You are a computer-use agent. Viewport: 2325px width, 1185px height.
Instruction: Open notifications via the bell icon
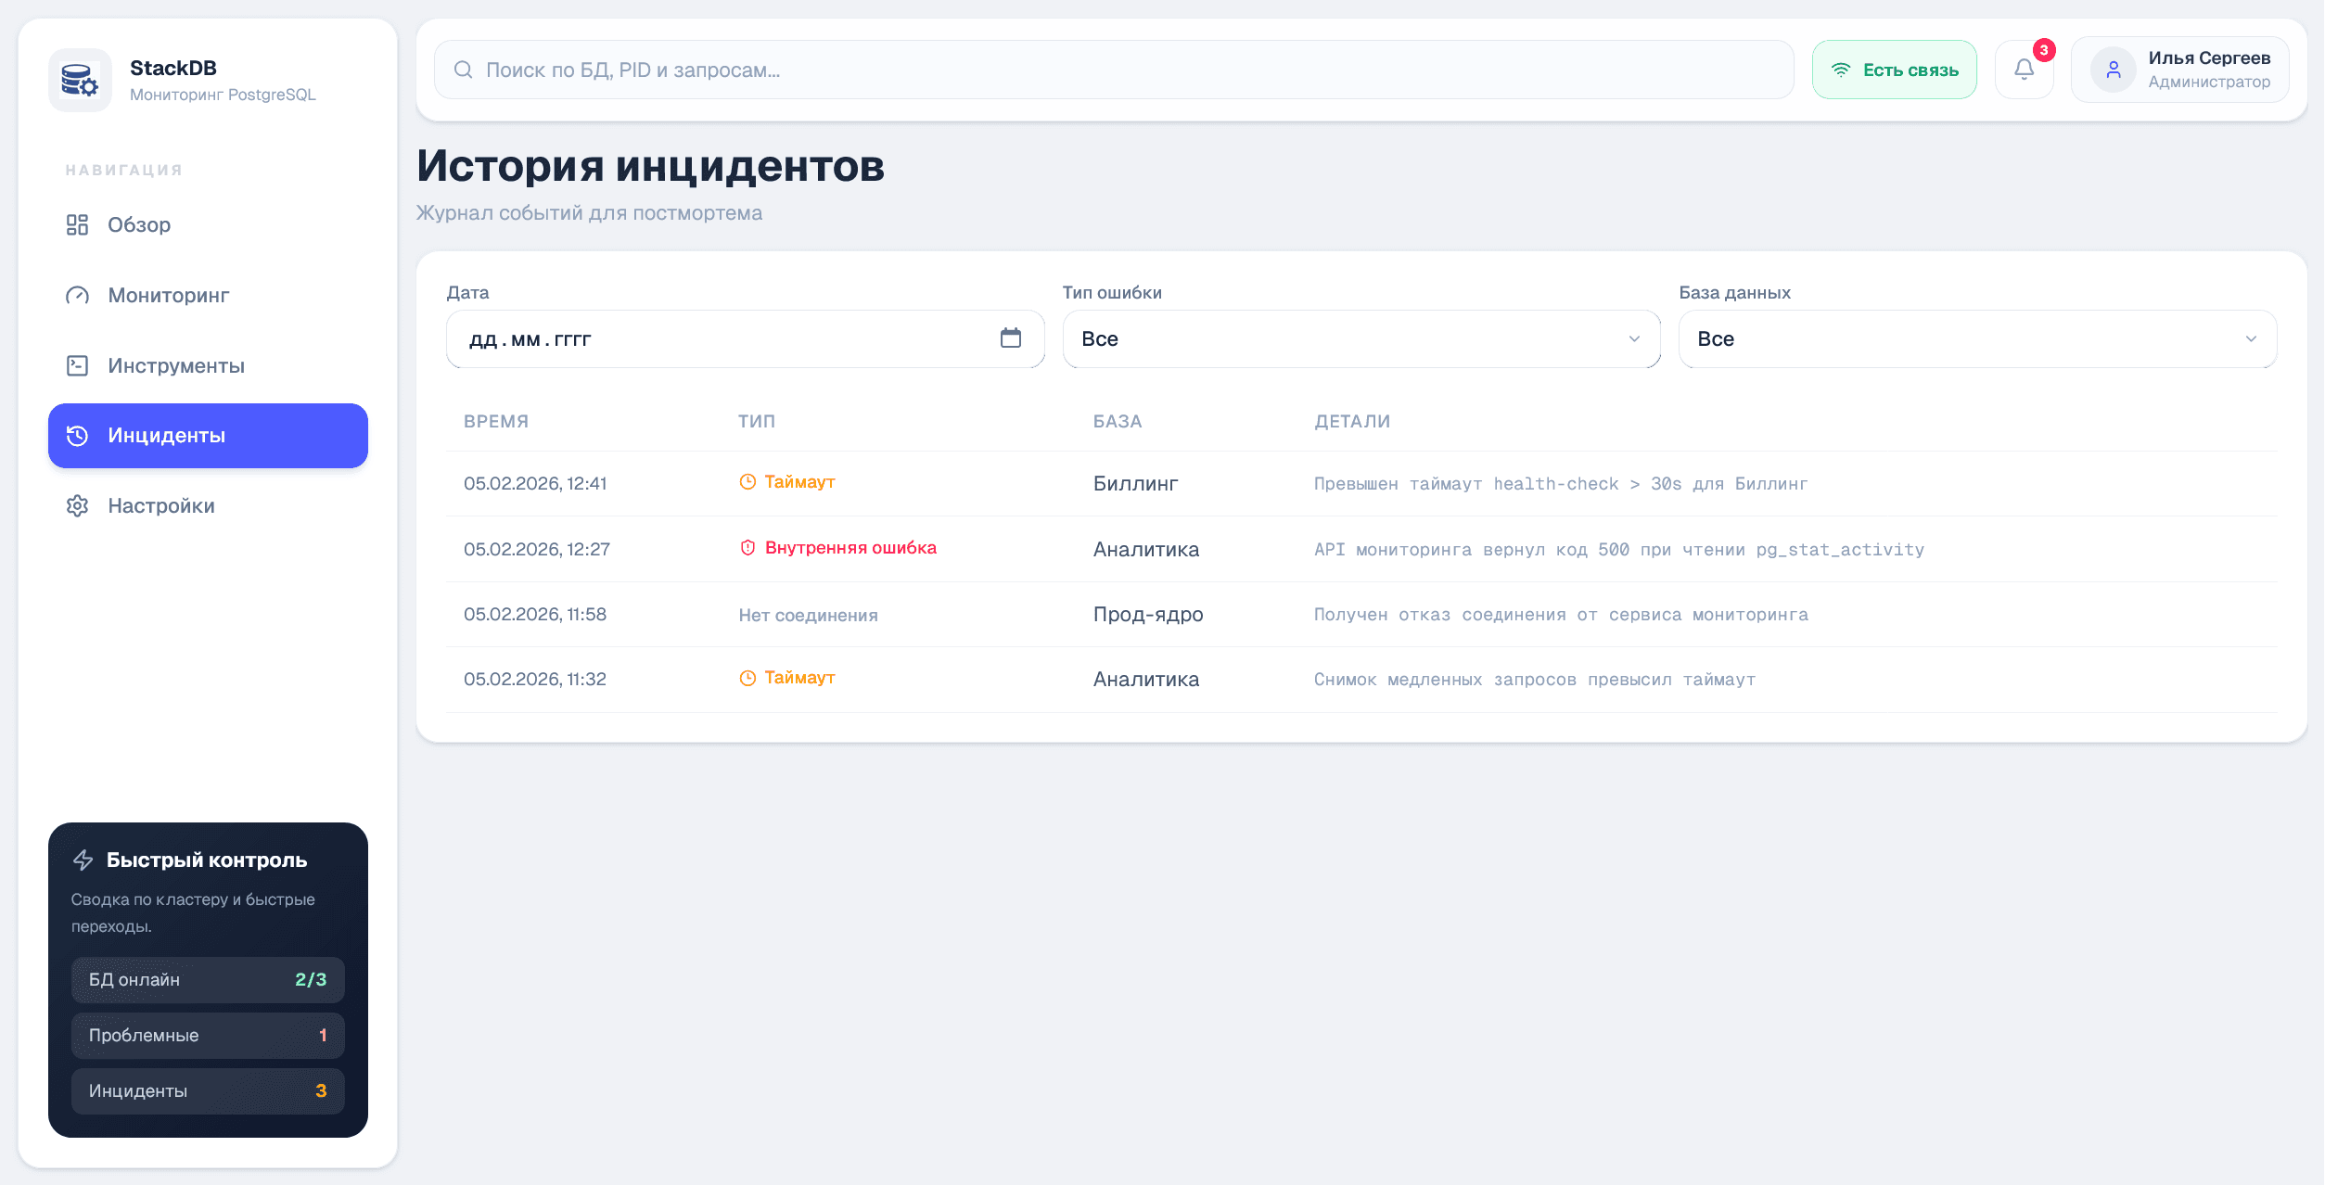pyautogui.click(x=2024, y=69)
